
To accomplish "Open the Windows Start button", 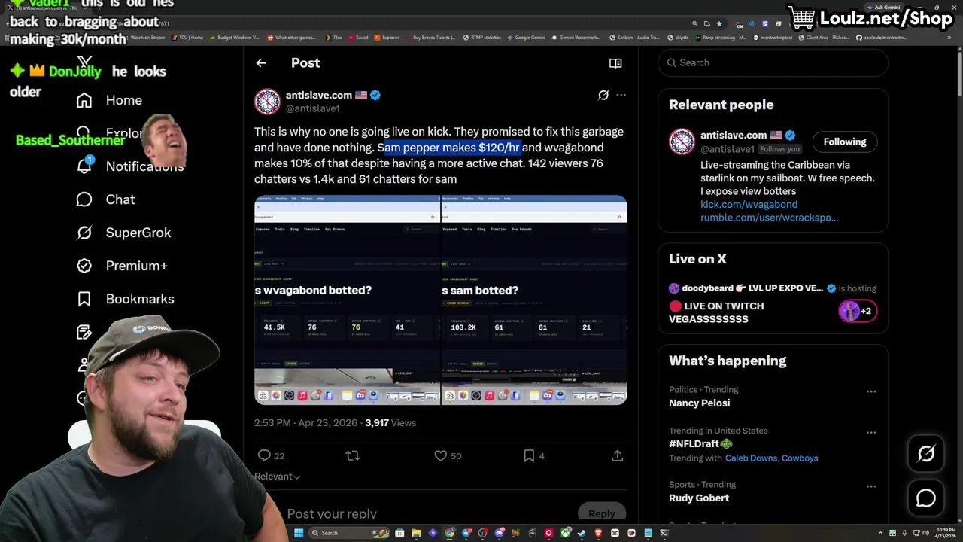I will [x=299, y=533].
